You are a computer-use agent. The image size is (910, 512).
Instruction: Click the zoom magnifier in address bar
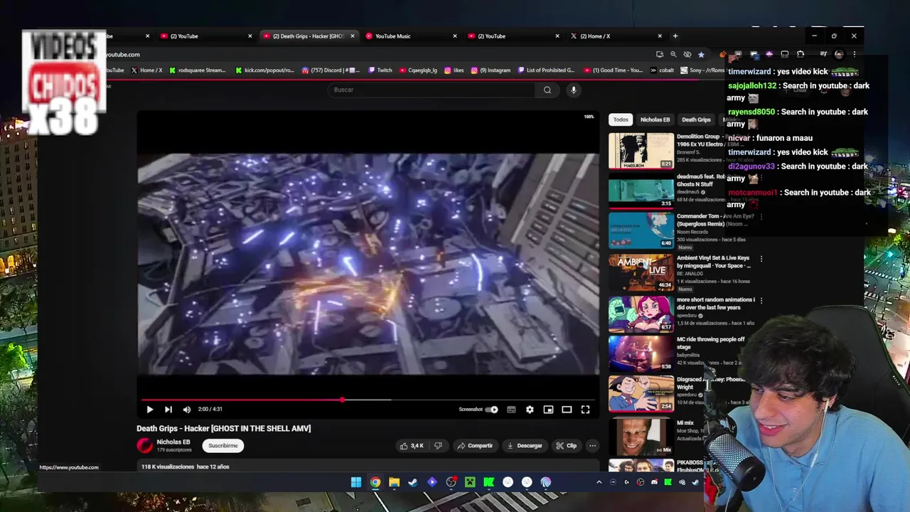coord(673,54)
